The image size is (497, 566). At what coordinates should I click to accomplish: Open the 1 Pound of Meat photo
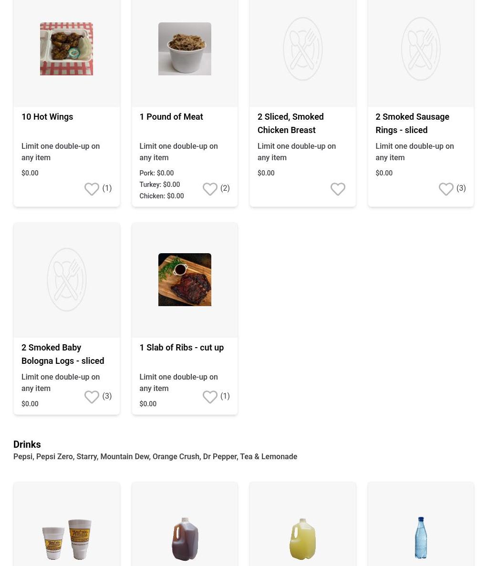pyautogui.click(x=185, y=49)
